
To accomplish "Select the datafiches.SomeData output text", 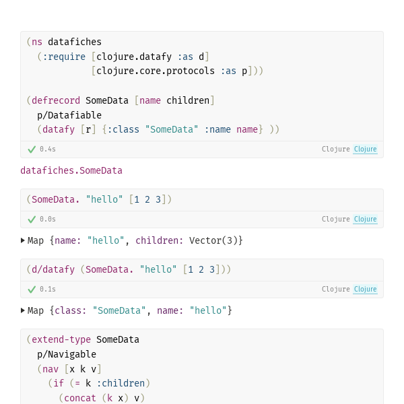I will [x=71, y=170].
